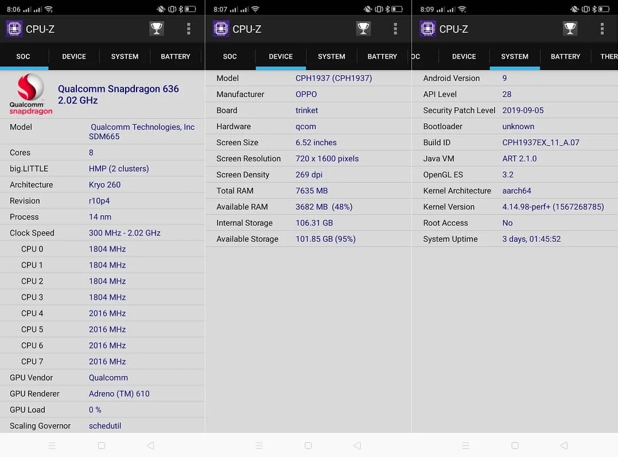Open the DEVICE tab

coord(280,56)
